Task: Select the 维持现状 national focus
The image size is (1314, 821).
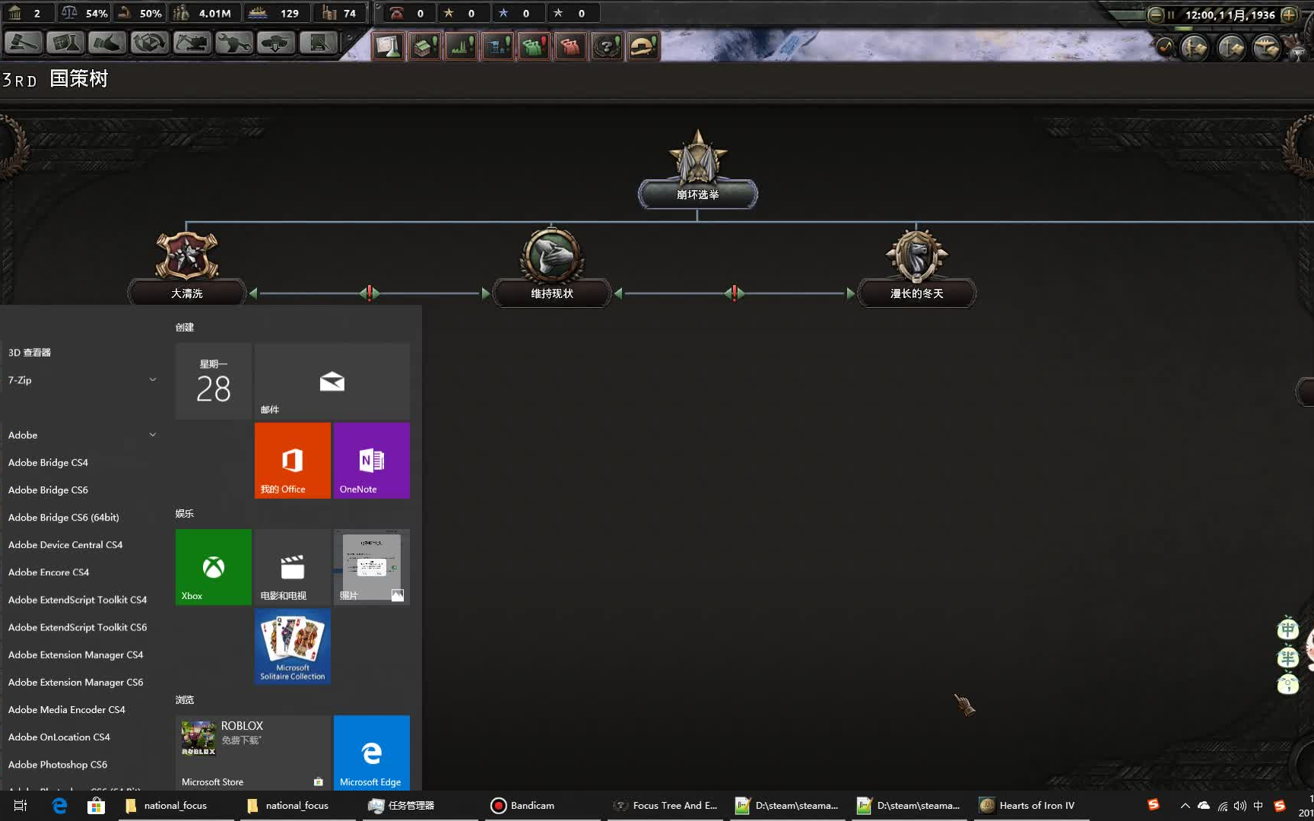Action: [552, 293]
